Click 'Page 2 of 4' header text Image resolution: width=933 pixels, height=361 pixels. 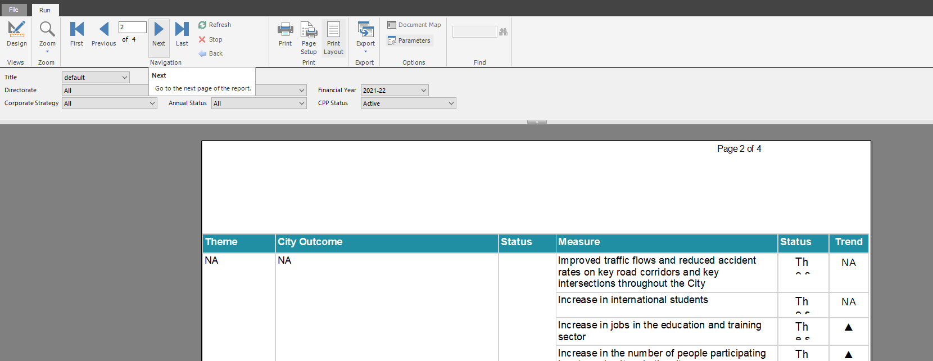[739, 148]
